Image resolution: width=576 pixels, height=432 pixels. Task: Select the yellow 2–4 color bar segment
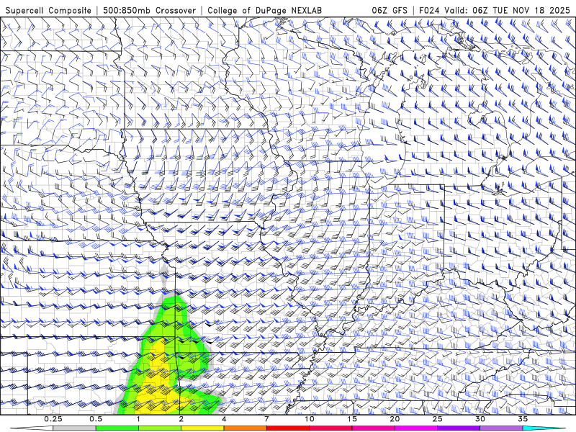coord(202,428)
